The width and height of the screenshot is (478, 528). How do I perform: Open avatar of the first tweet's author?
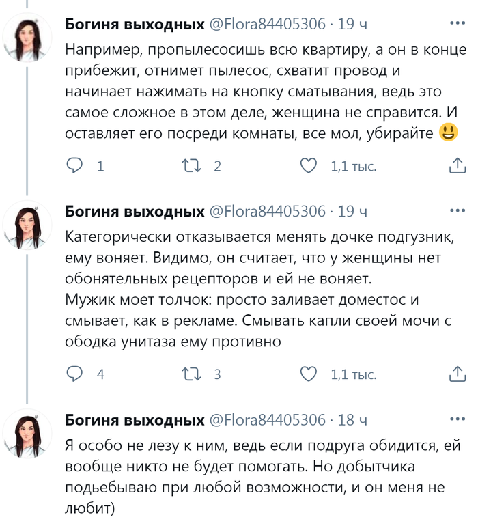(x=28, y=38)
